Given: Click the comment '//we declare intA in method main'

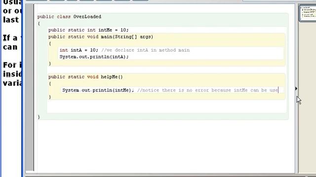Looking at the screenshot, I should pos(145,50).
